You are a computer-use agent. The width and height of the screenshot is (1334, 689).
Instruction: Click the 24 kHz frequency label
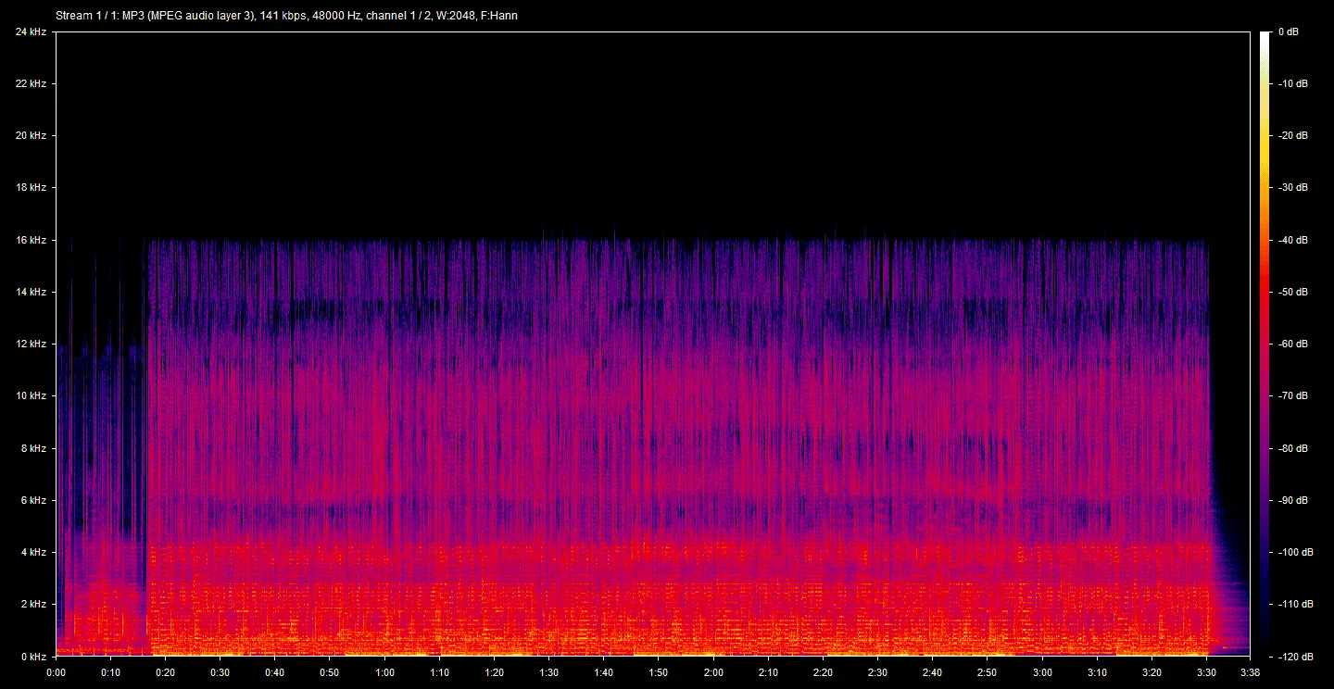(29, 31)
